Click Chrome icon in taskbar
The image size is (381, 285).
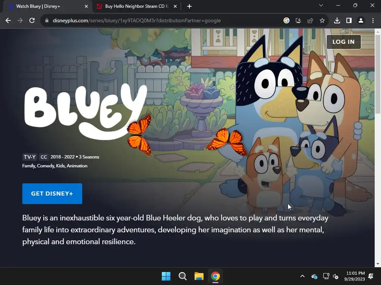(215, 276)
